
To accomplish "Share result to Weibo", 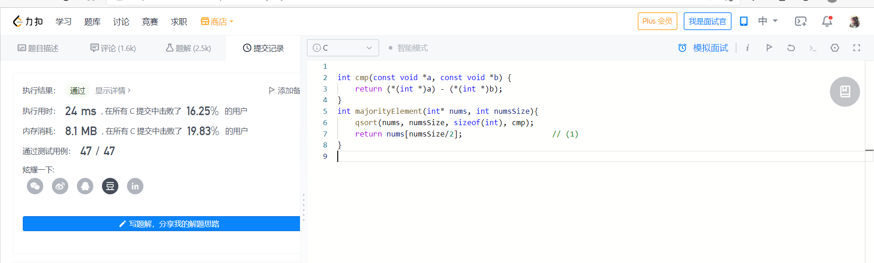I will click(60, 186).
